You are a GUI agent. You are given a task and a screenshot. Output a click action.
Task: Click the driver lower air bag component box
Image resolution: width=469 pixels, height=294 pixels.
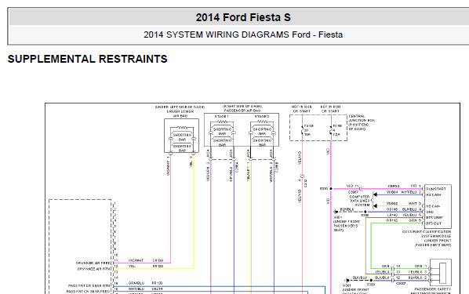coord(181,136)
